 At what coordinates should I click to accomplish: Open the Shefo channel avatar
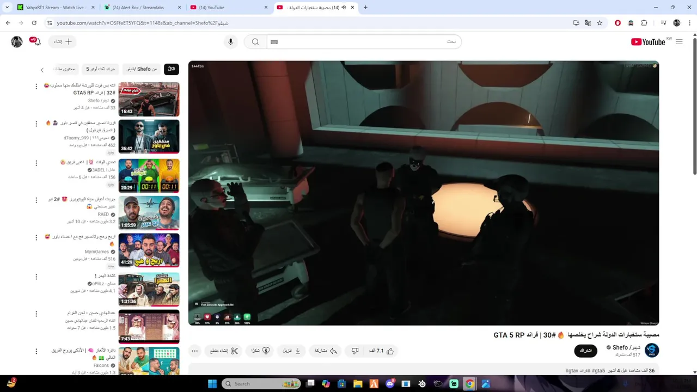tap(652, 351)
